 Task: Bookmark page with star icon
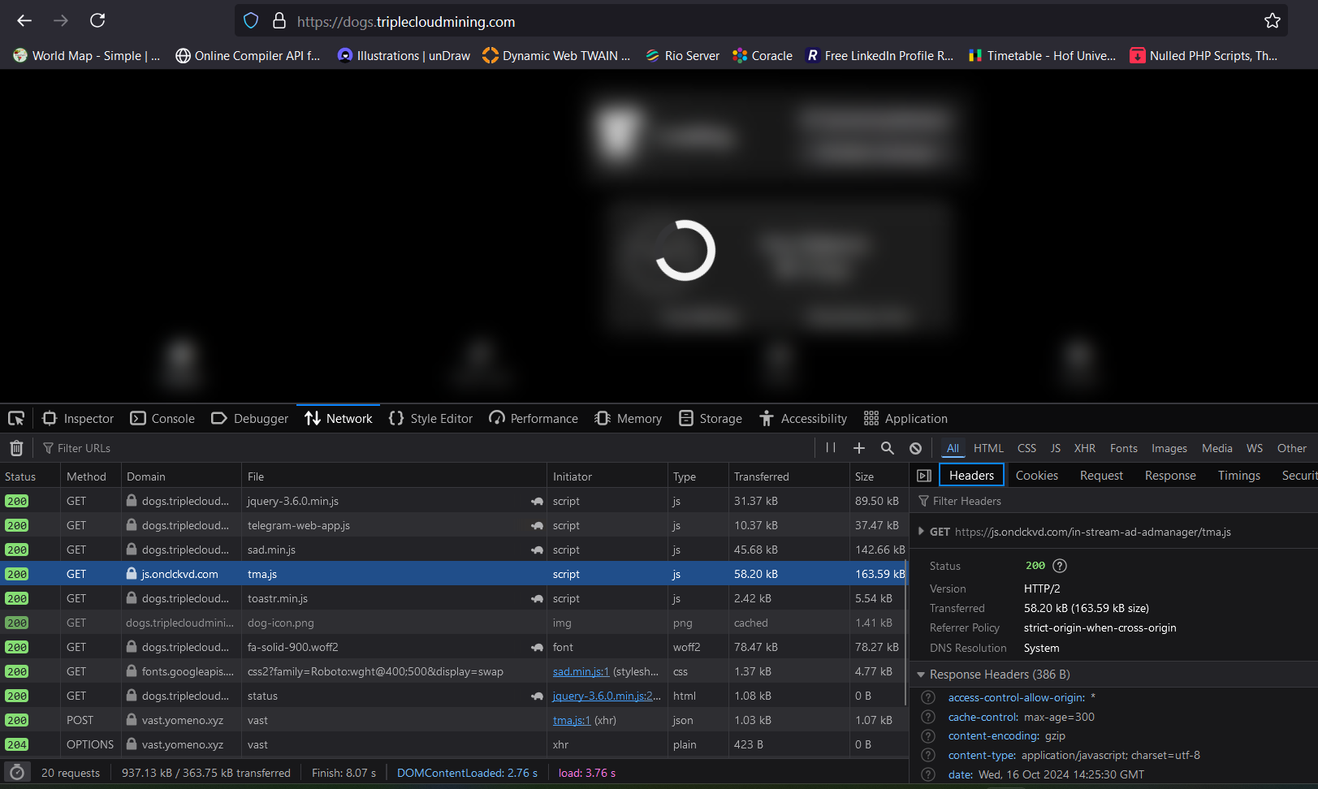[x=1272, y=21]
